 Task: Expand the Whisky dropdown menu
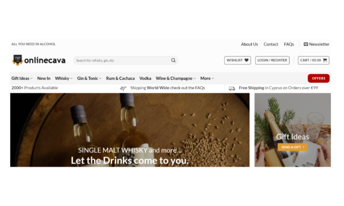[64, 79]
